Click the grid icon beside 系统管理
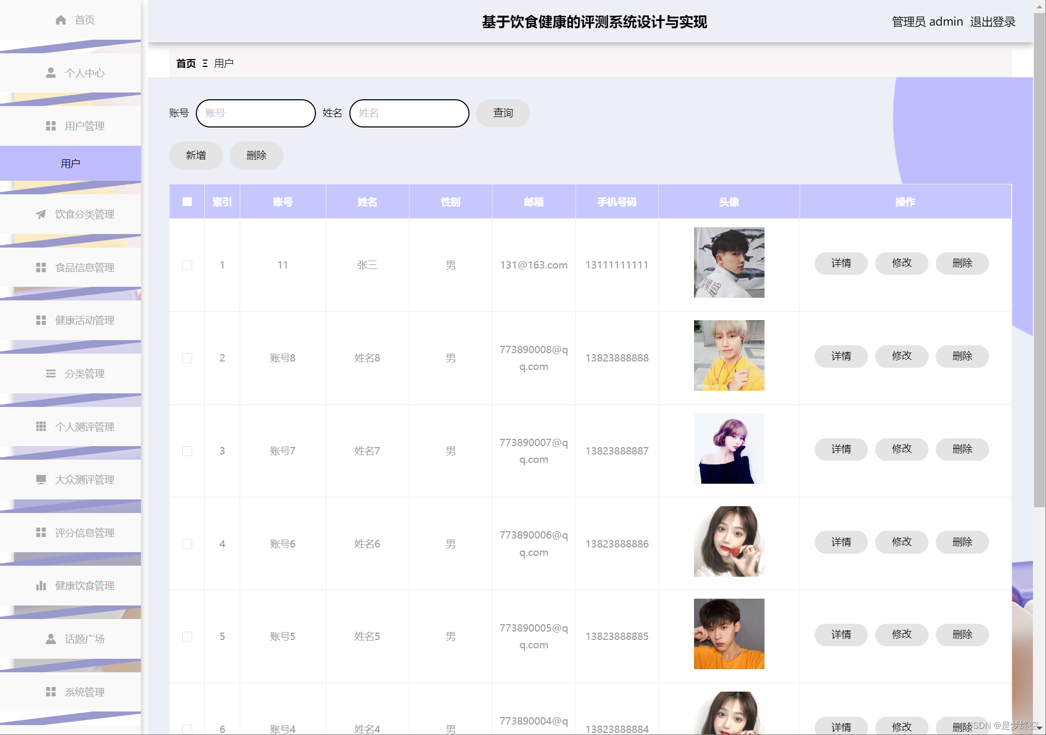Viewport: 1046px width, 735px height. (51, 692)
